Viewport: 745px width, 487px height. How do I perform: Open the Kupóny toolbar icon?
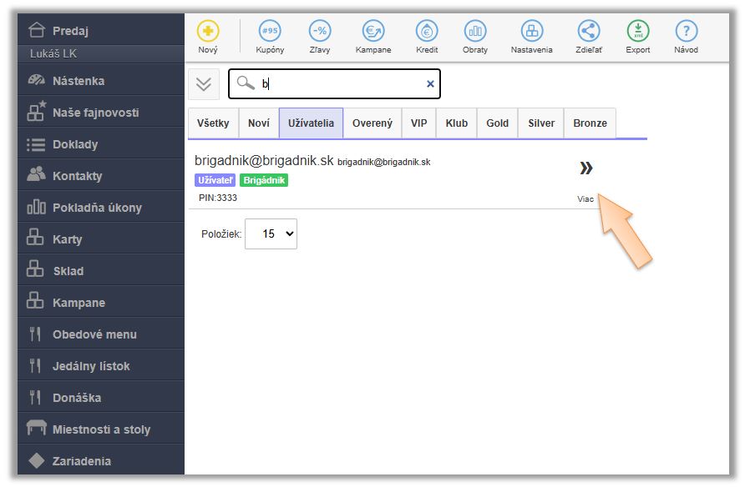click(x=270, y=32)
